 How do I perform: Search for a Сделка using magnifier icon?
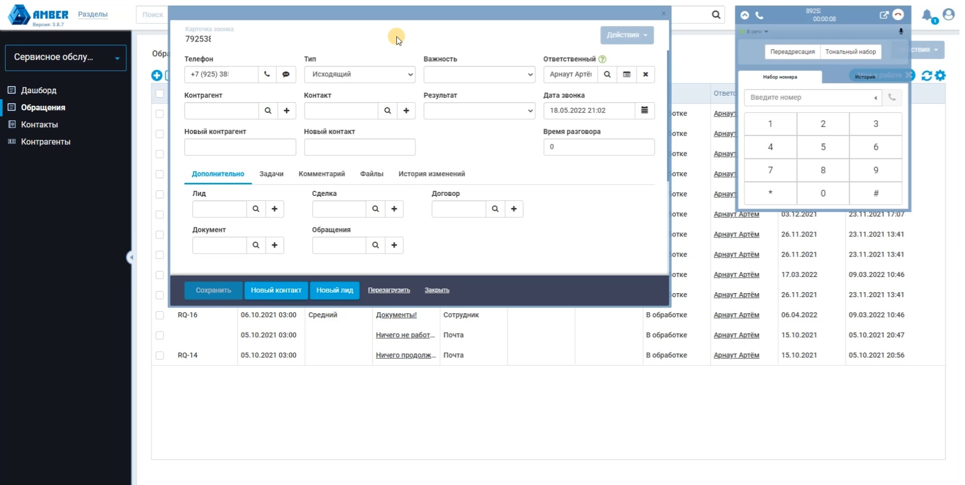tap(375, 209)
